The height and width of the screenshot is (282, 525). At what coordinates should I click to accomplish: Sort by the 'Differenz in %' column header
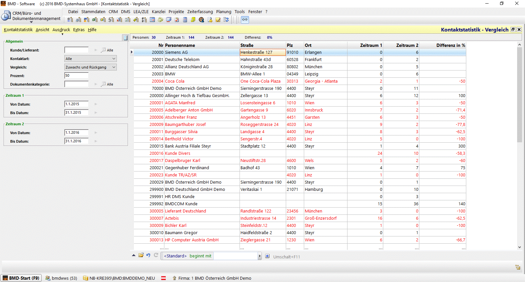450,45
